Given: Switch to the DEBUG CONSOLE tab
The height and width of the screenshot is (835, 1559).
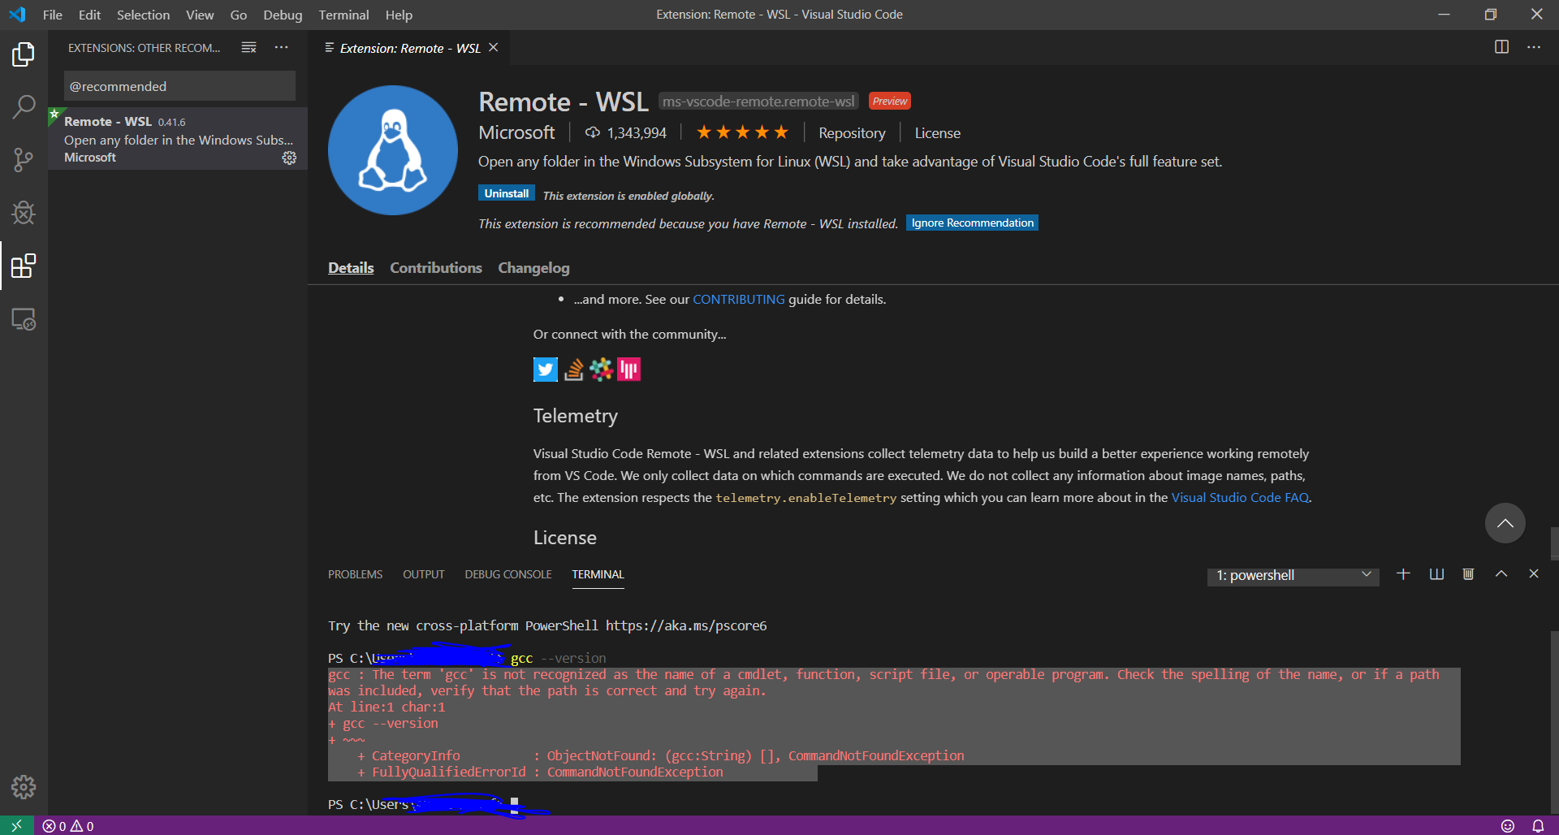Looking at the screenshot, I should pos(508,574).
